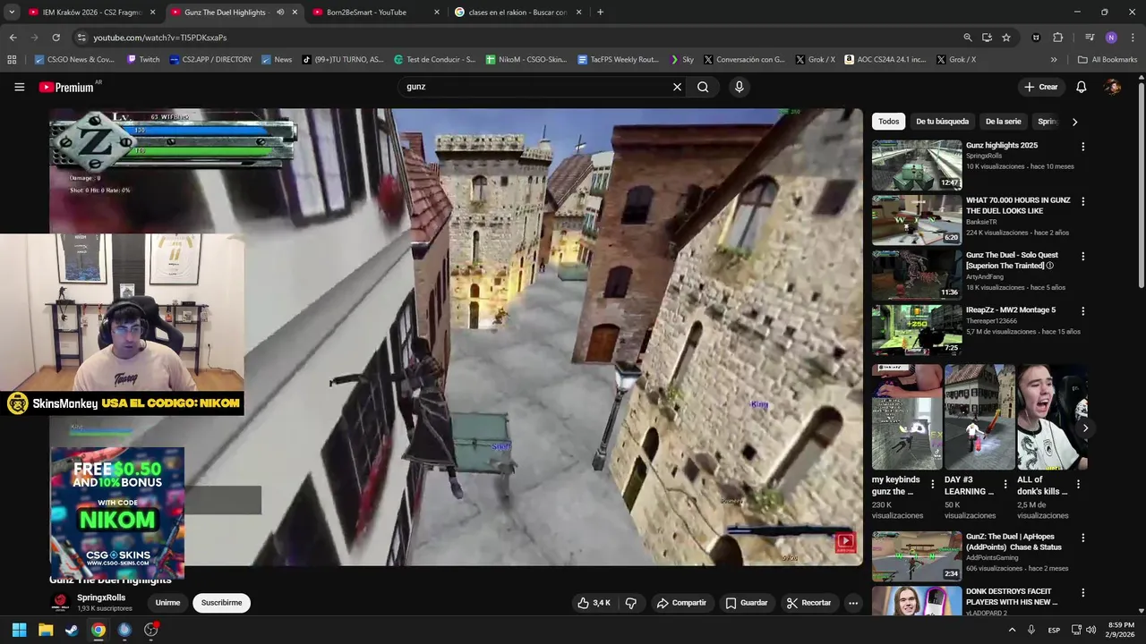Like the video with 3,4 K
This screenshot has width=1146, height=644.
tap(594, 603)
